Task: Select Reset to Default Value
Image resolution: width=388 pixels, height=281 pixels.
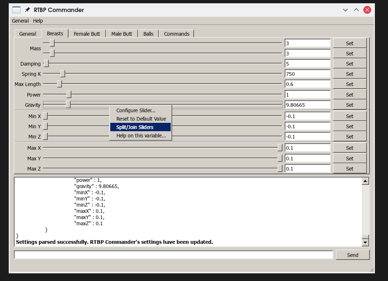Action: click(x=140, y=119)
